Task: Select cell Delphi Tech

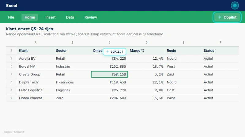Action: tap(36, 82)
